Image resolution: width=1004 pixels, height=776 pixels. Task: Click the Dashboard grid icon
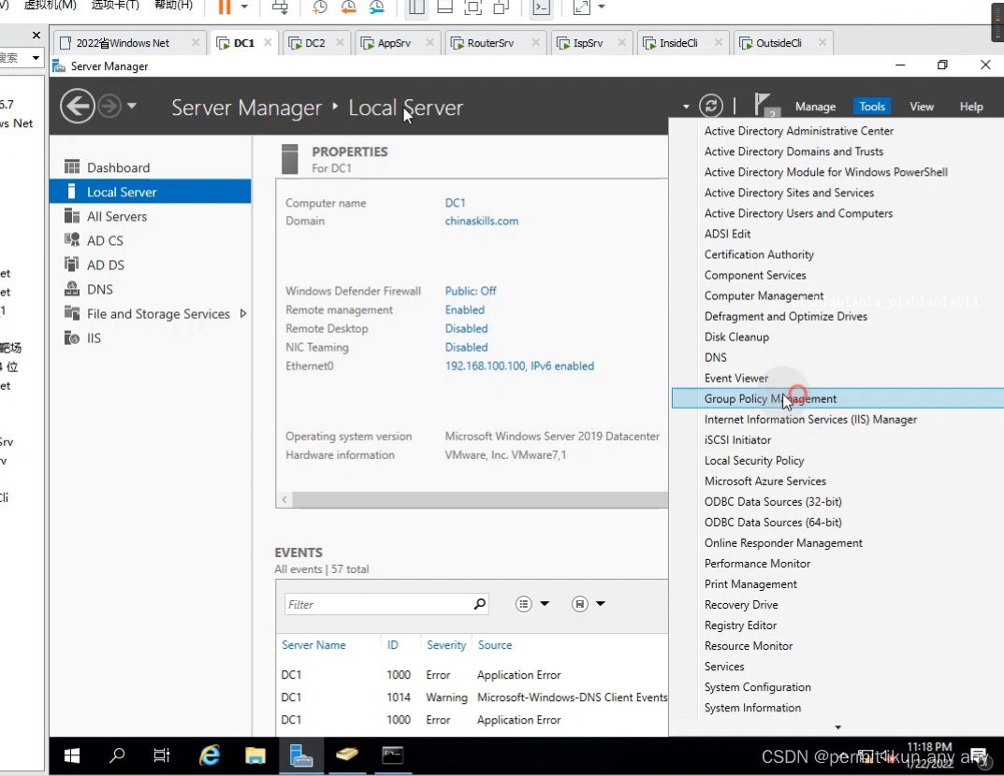[x=72, y=167]
